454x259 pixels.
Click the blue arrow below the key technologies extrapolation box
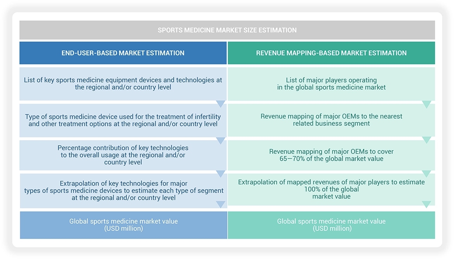pos(220,204)
